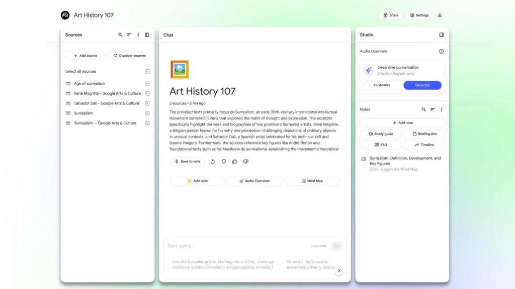Image resolution: width=515 pixels, height=289 pixels.
Task: Click the Audio Overview info icon
Action: coord(442,51)
